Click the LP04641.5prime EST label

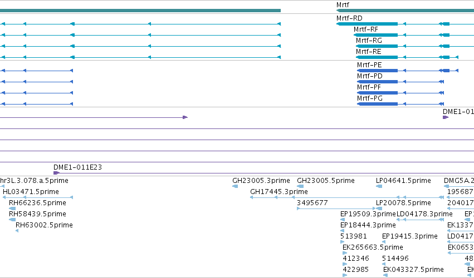[x=404, y=181]
